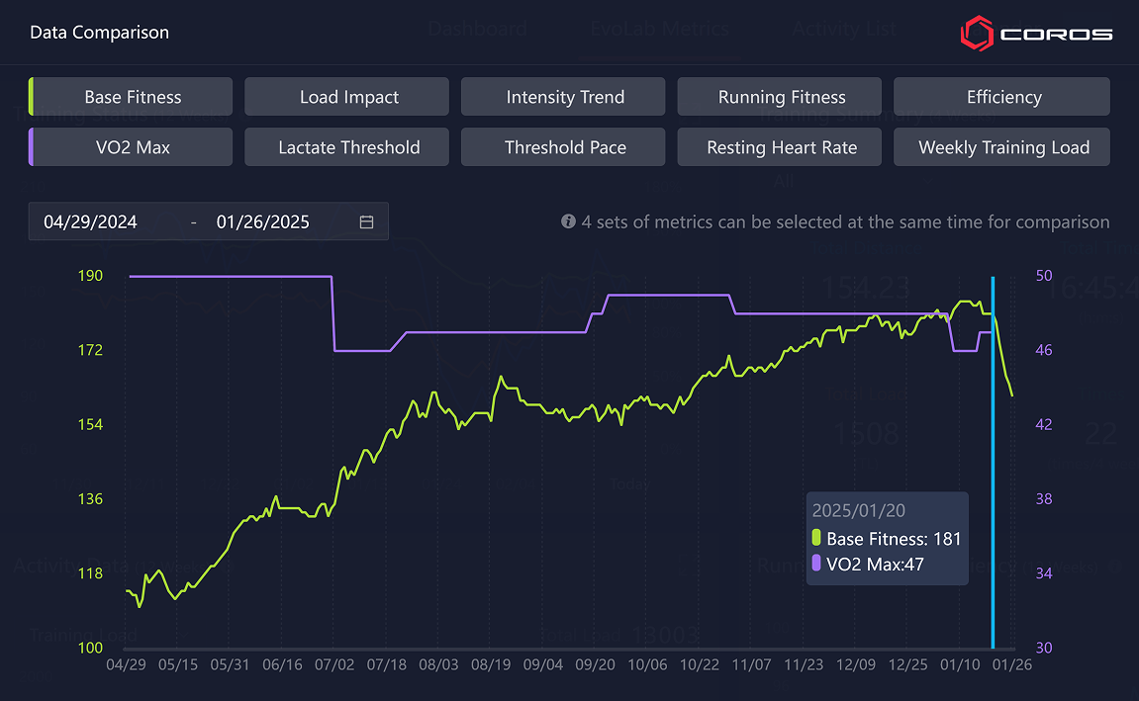1139x701 pixels.
Task: Click the Base Fitness green swatch in tooltip
Action: tap(816, 539)
